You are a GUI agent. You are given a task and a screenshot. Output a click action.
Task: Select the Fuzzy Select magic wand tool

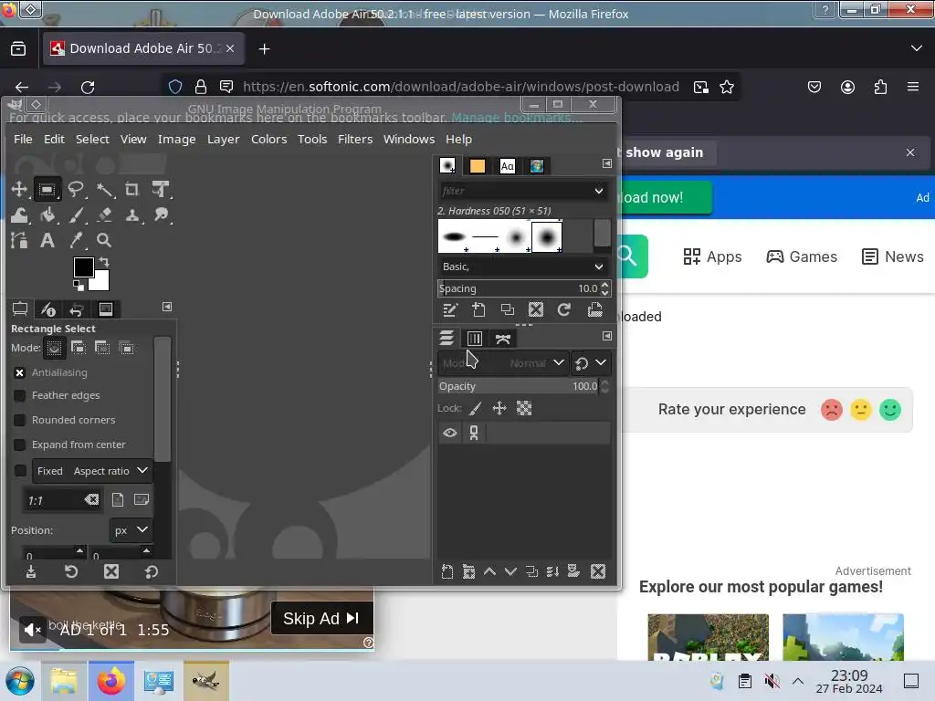point(105,190)
